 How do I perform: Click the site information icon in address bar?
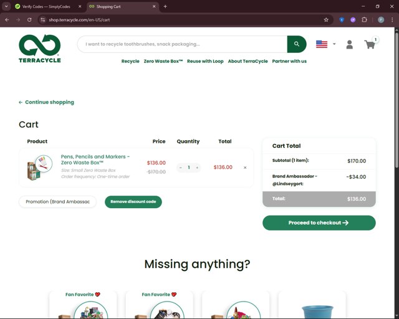click(x=43, y=19)
